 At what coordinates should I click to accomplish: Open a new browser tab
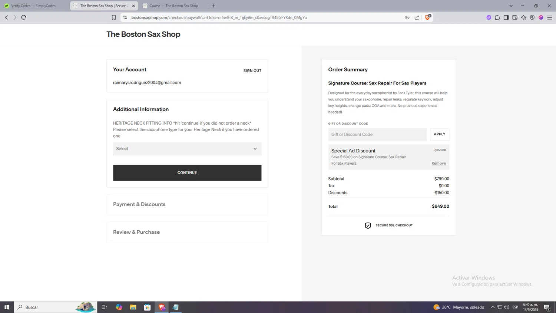[213, 6]
